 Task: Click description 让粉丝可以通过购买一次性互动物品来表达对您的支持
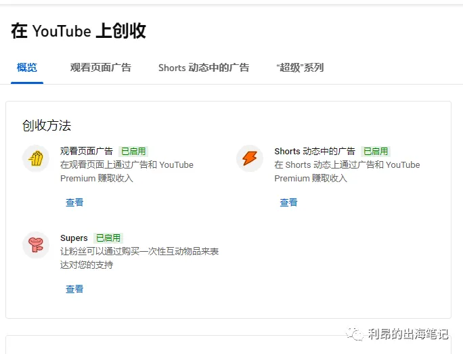tap(139, 258)
